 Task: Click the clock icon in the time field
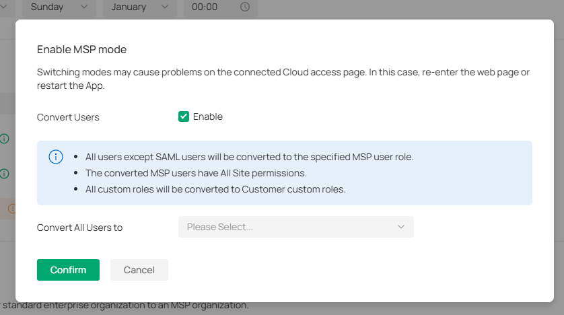point(245,7)
